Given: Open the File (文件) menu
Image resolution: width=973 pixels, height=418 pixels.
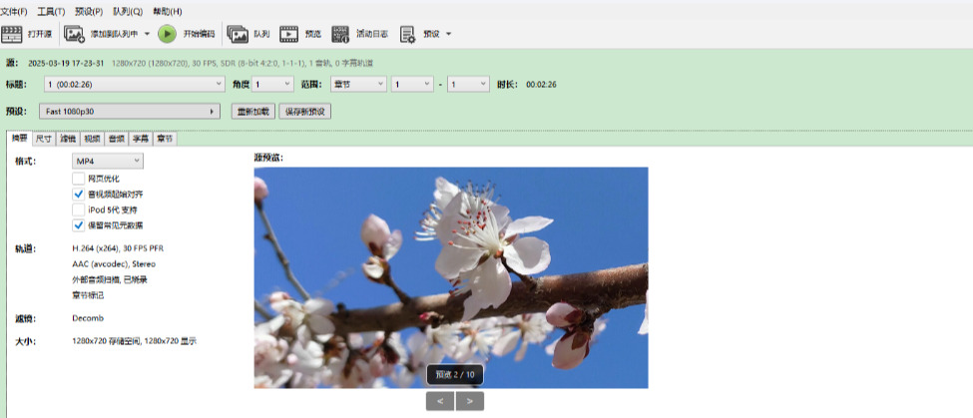Looking at the screenshot, I should (x=14, y=12).
